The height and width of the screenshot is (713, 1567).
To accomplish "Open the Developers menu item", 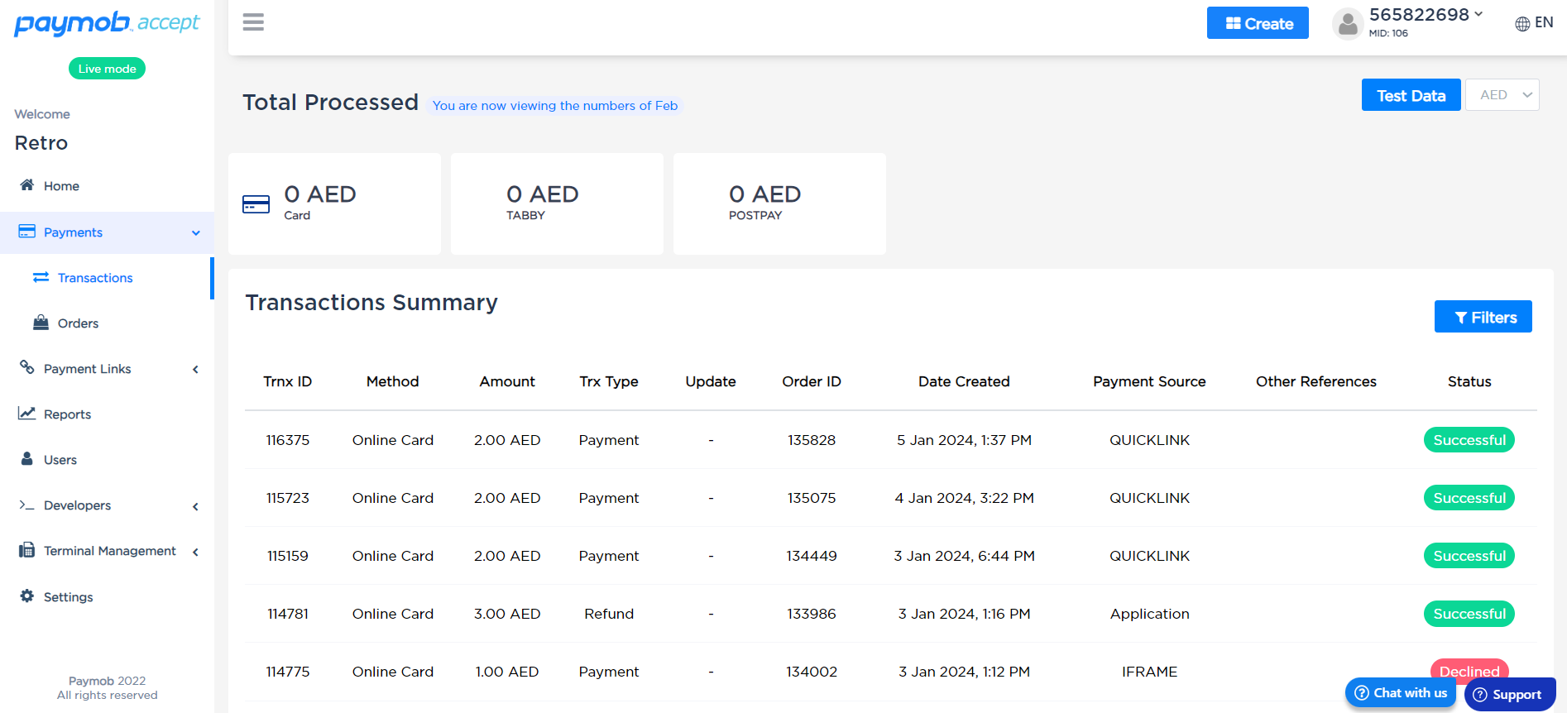I will (x=77, y=505).
